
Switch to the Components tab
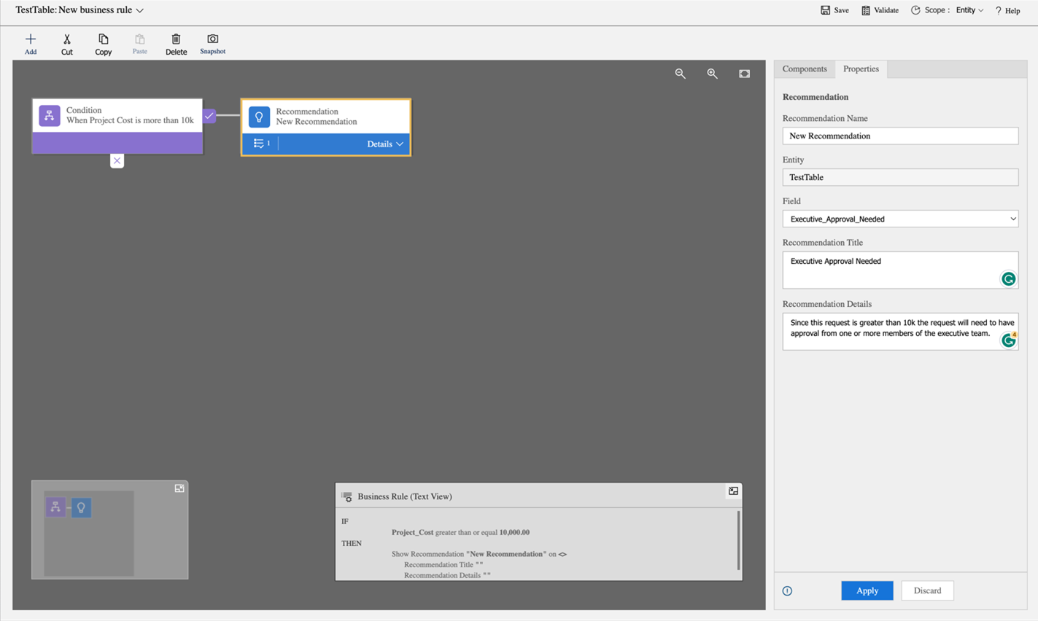point(805,69)
